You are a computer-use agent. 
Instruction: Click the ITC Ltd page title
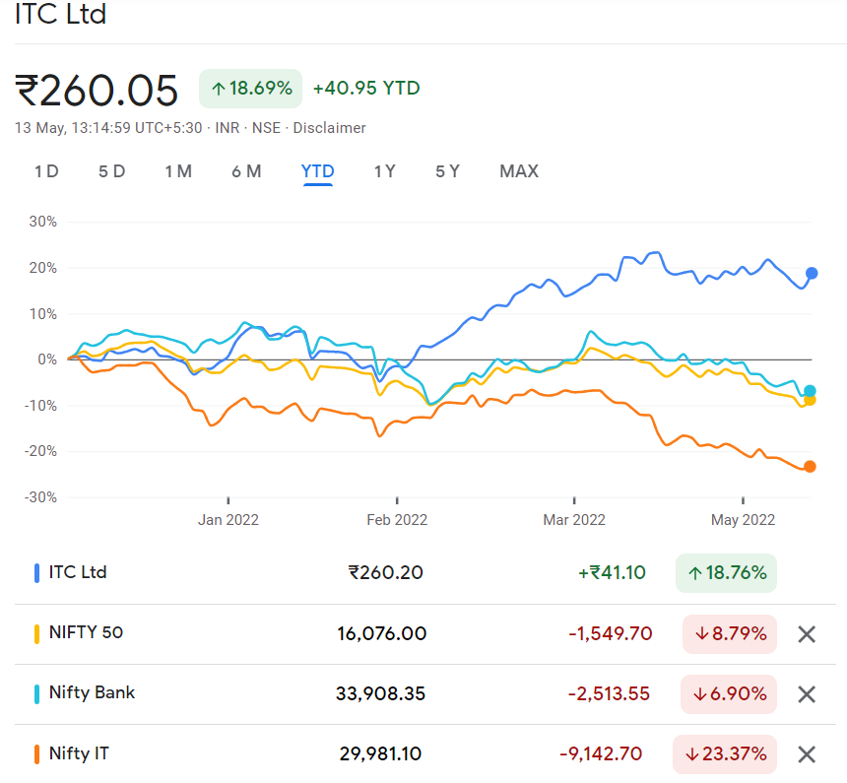[x=60, y=14]
